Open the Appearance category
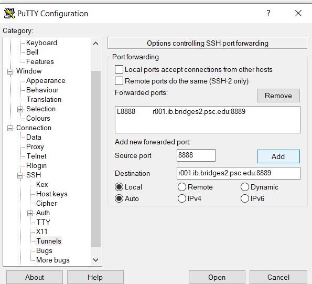312x284 pixels. pyautogui.click(x=46, y=80)
